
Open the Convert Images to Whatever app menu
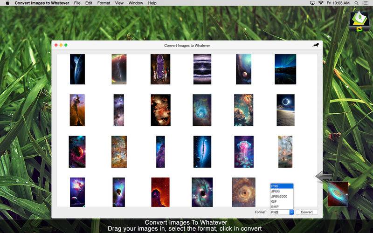[x=42, y=3]
